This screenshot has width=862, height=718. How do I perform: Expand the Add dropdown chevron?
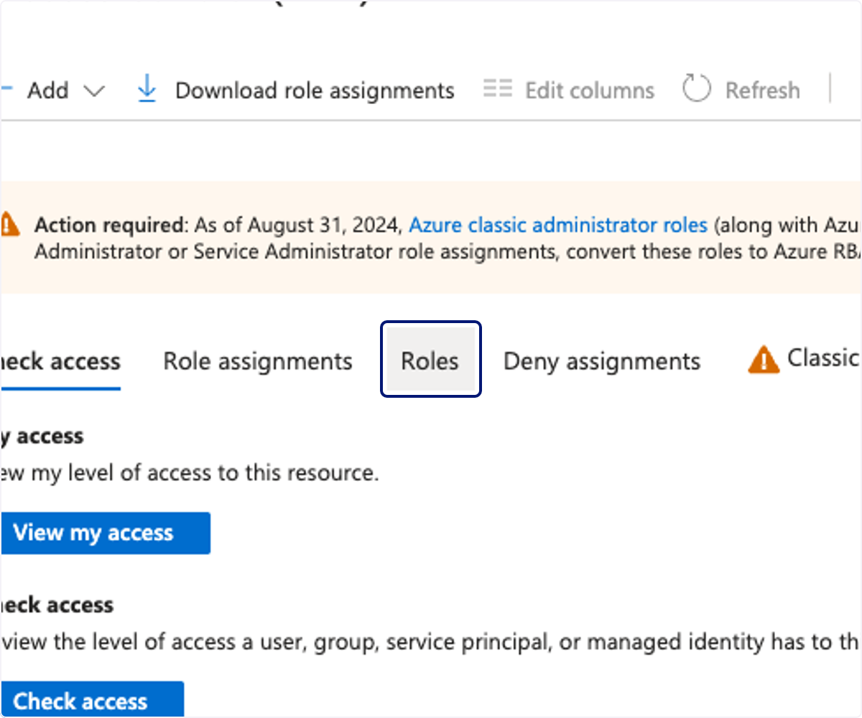coord(94,91)
